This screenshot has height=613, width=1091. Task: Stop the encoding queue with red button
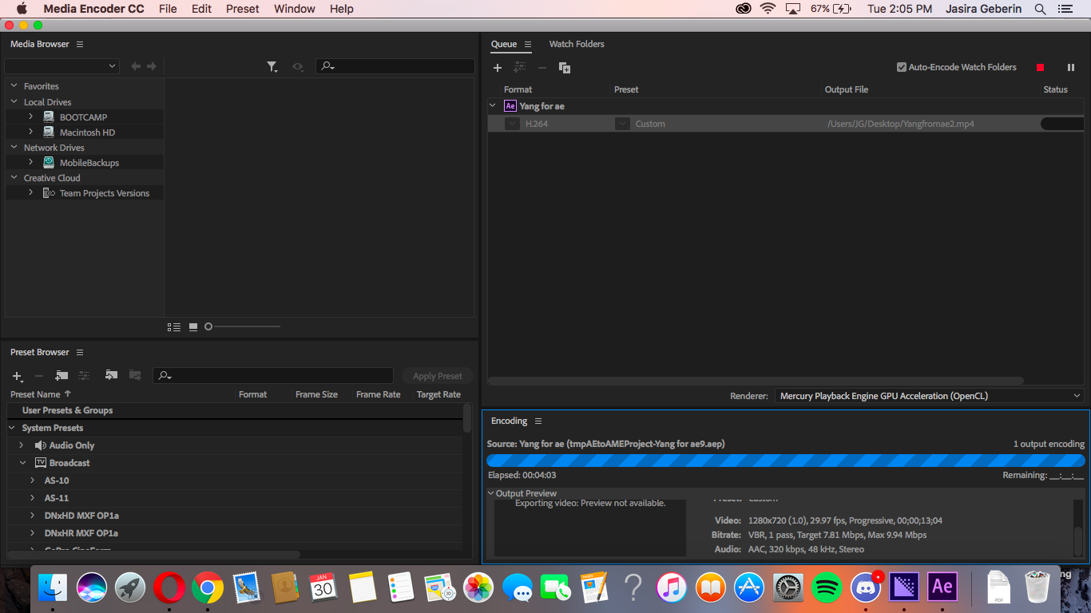point(1040,68)
